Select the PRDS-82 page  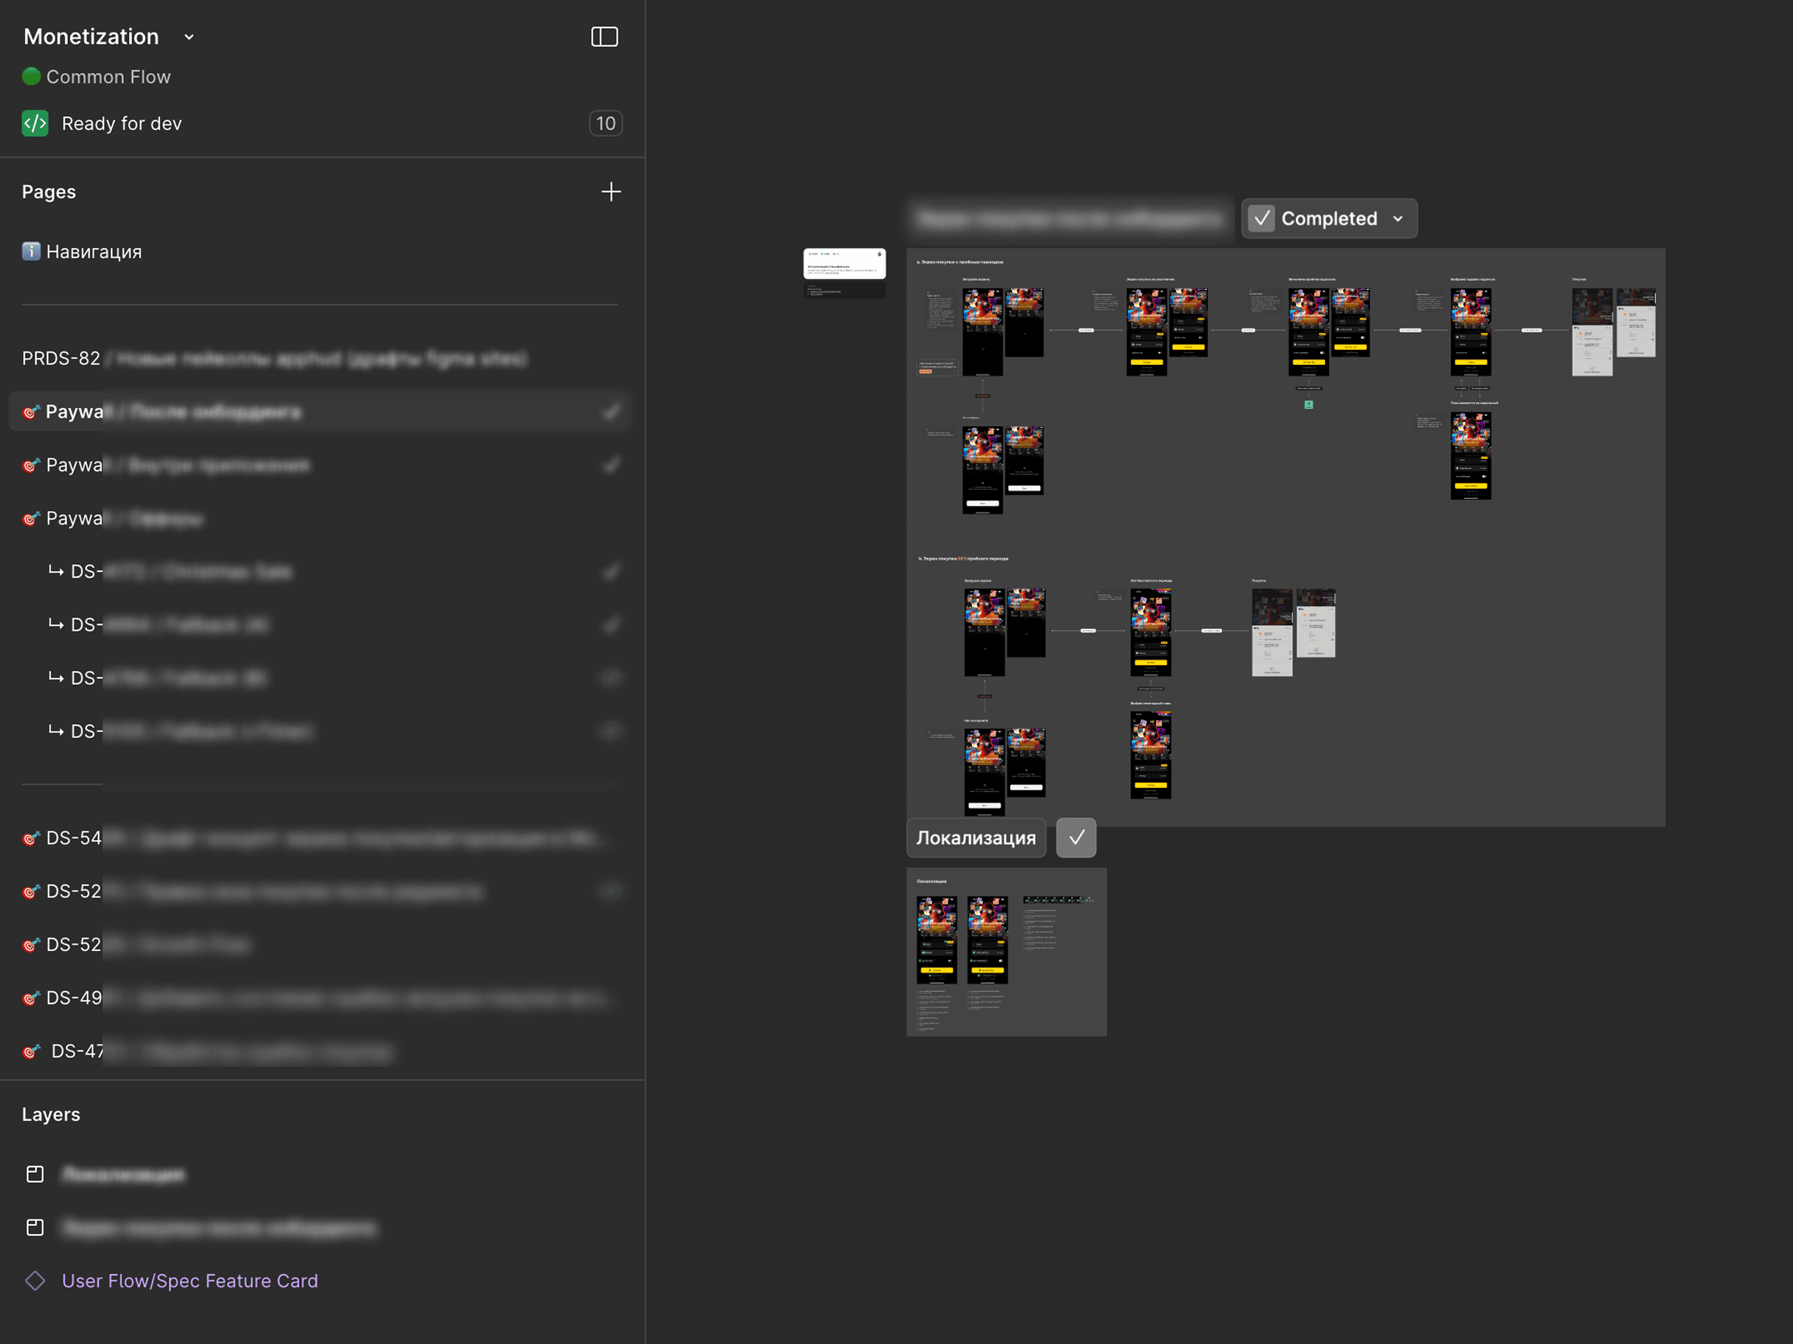(x=62, y=358)
